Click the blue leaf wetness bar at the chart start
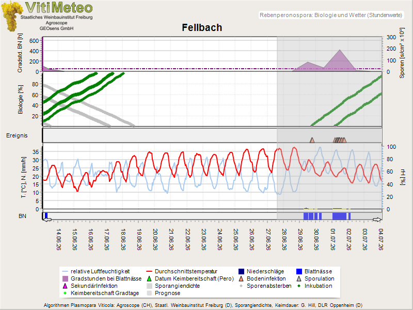Viewport: 413px width, 310px height. [46, 215]
